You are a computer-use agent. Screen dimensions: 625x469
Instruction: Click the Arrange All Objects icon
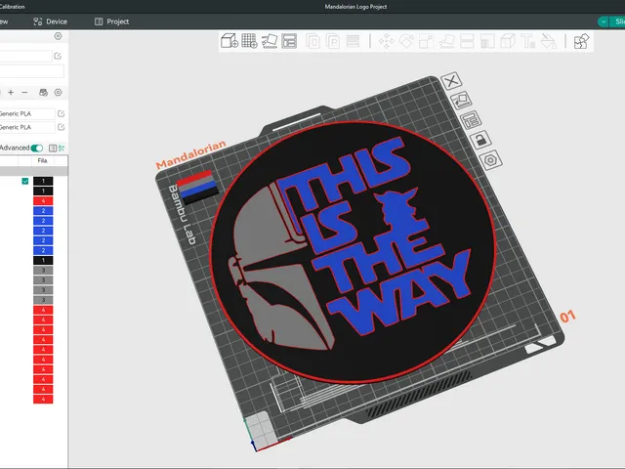coord(289,41)
